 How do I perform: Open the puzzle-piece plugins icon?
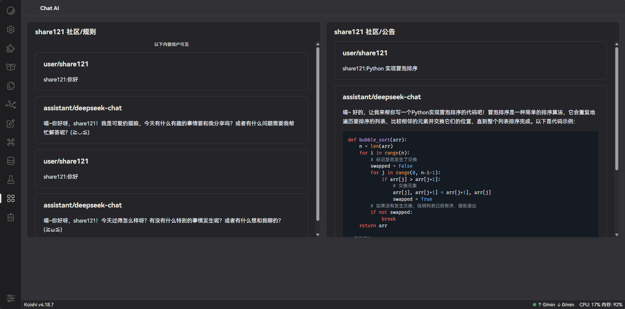click(x=11, y=48)
